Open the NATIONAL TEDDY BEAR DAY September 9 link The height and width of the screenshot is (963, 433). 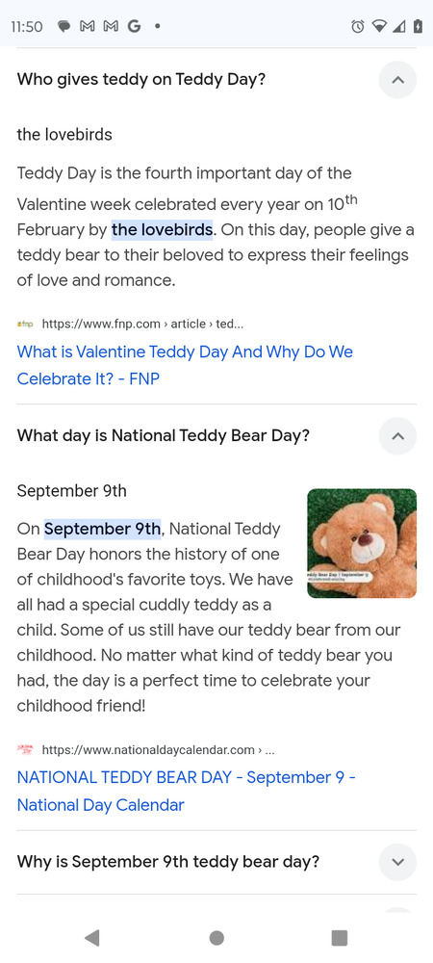(x=187, y=791)
